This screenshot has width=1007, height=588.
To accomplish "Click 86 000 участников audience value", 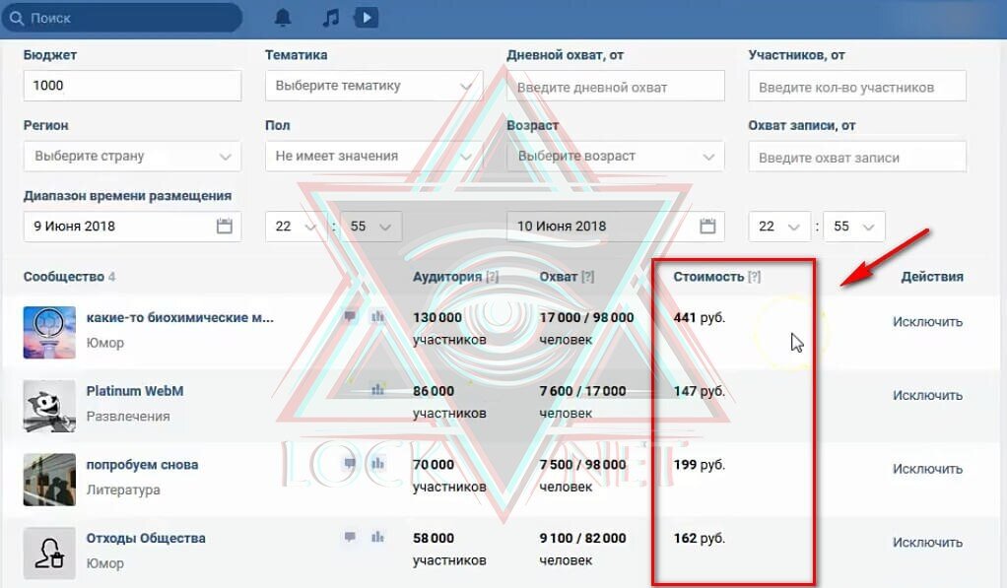I will 449,402.
